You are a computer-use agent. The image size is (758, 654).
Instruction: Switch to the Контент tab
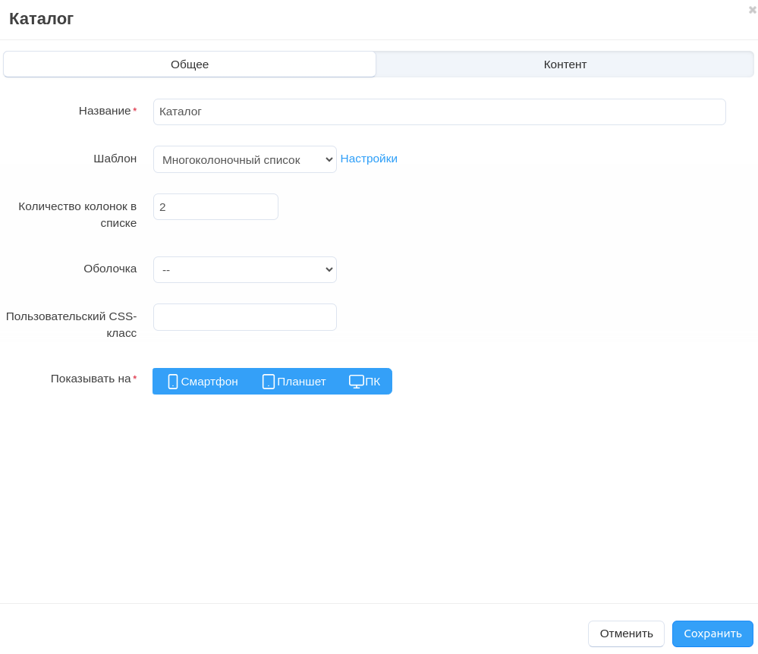(x=565, y=64)
